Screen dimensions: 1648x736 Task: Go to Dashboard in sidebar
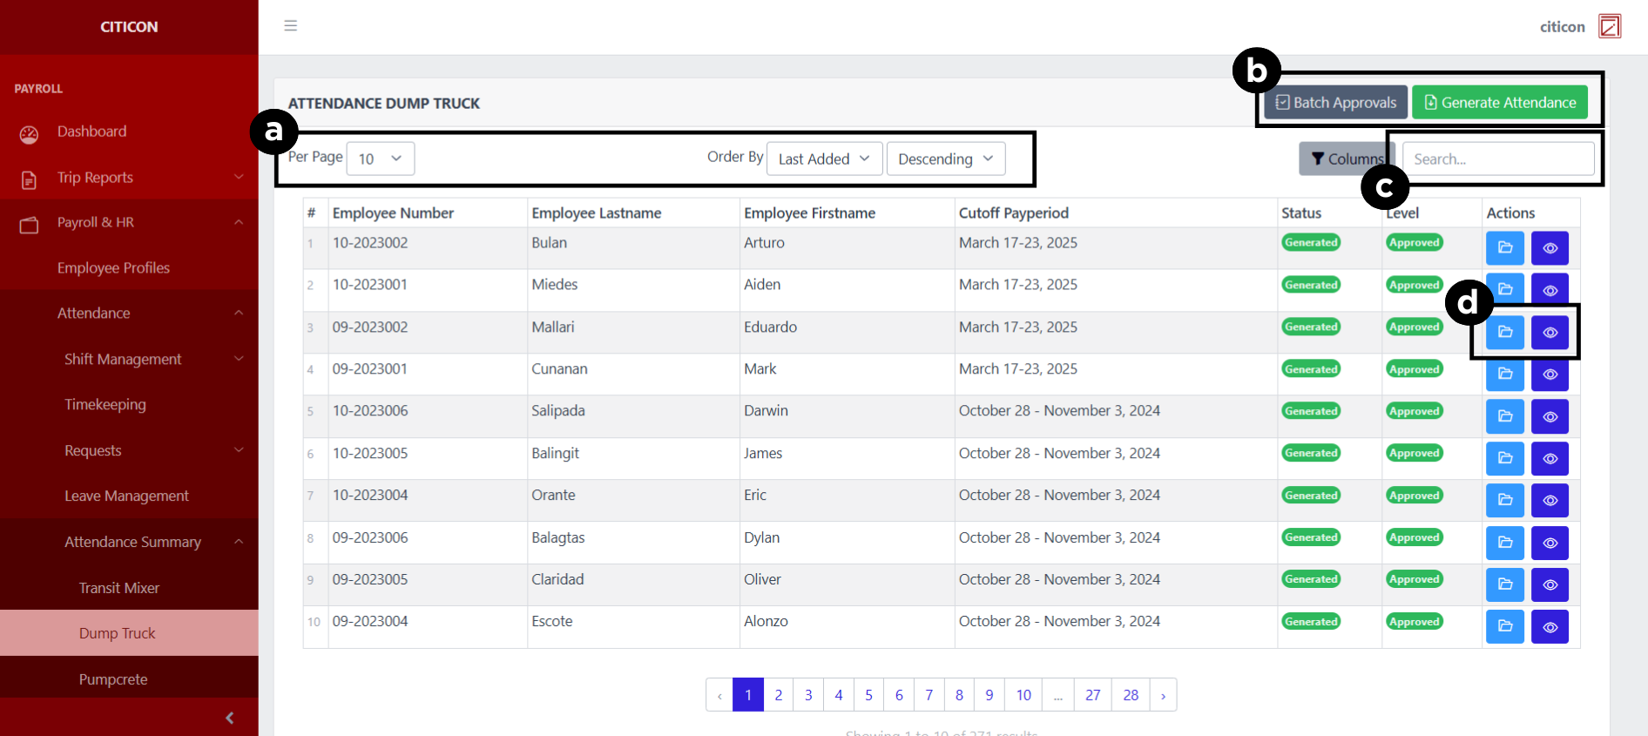[x=91, y=132]
